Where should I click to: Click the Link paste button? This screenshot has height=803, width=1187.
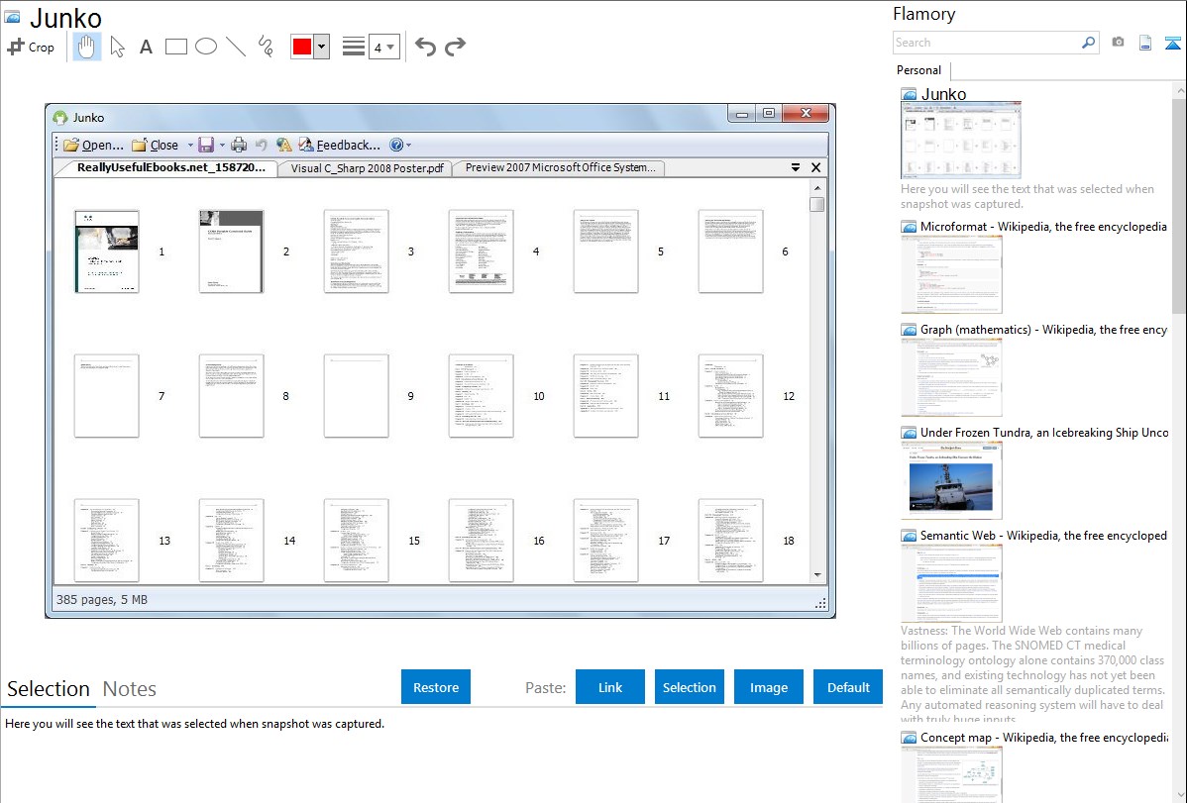(x=610, y=687)
